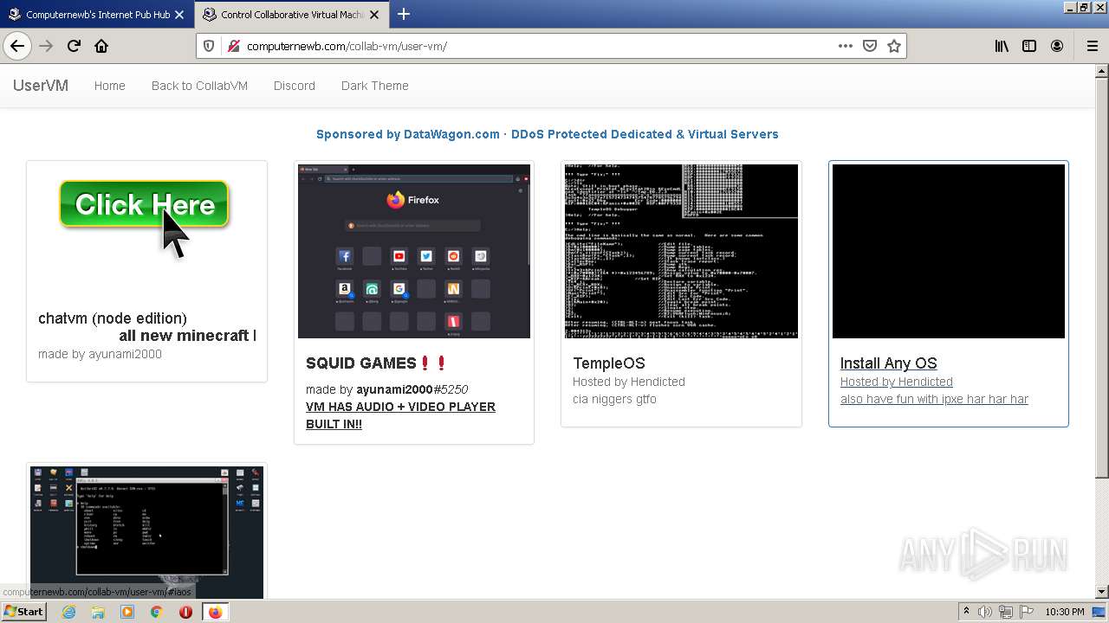Show tracking protection shield info
This screenshot has width=1109, height=623.
(209, 46)
